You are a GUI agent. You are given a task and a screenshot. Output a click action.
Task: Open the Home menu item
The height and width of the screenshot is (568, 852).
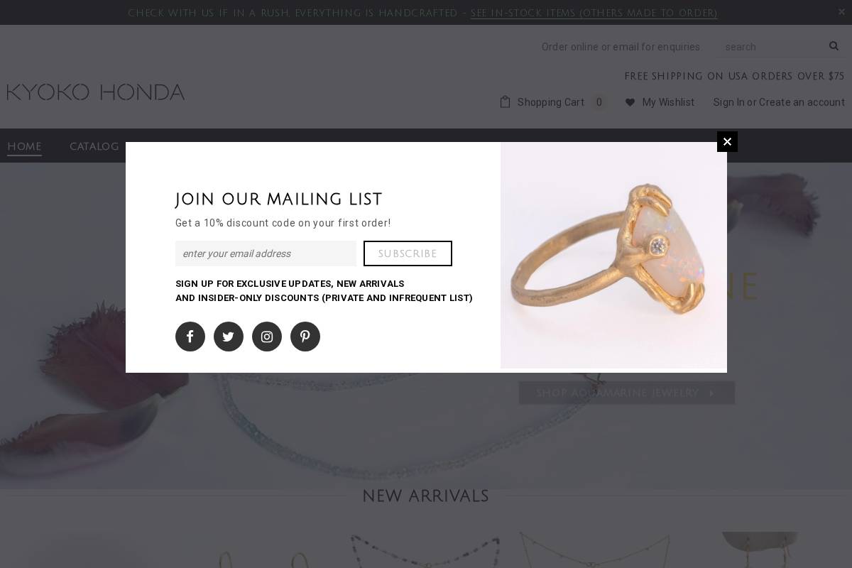tap(24, 146)
